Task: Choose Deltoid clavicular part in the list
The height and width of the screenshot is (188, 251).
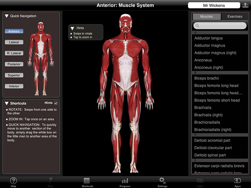Action: (213, 148)
